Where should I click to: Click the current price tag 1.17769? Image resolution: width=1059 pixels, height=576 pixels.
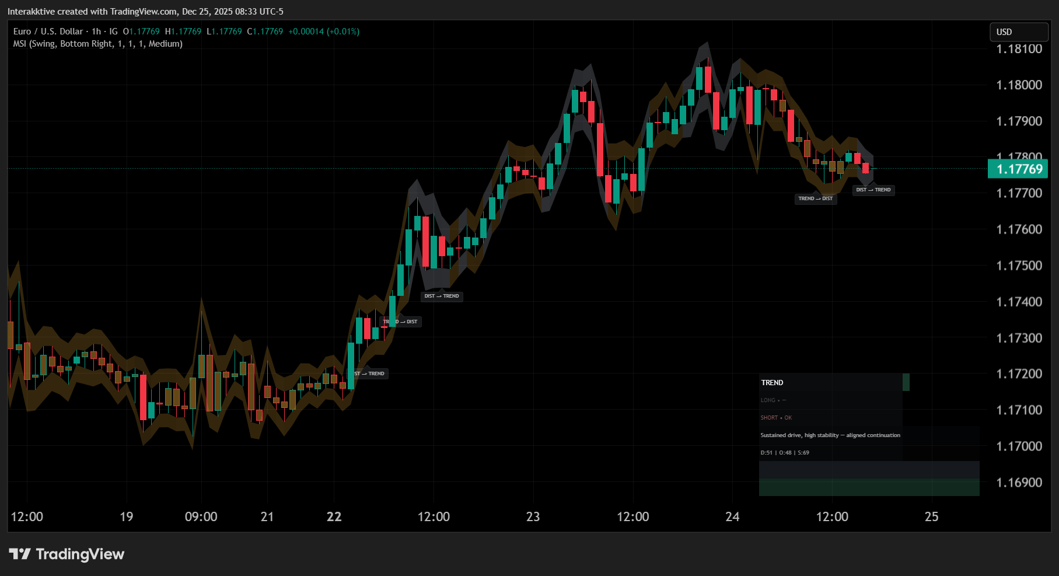tap(1018, 169)
